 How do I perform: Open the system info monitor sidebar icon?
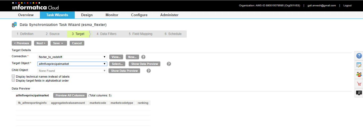359,93
